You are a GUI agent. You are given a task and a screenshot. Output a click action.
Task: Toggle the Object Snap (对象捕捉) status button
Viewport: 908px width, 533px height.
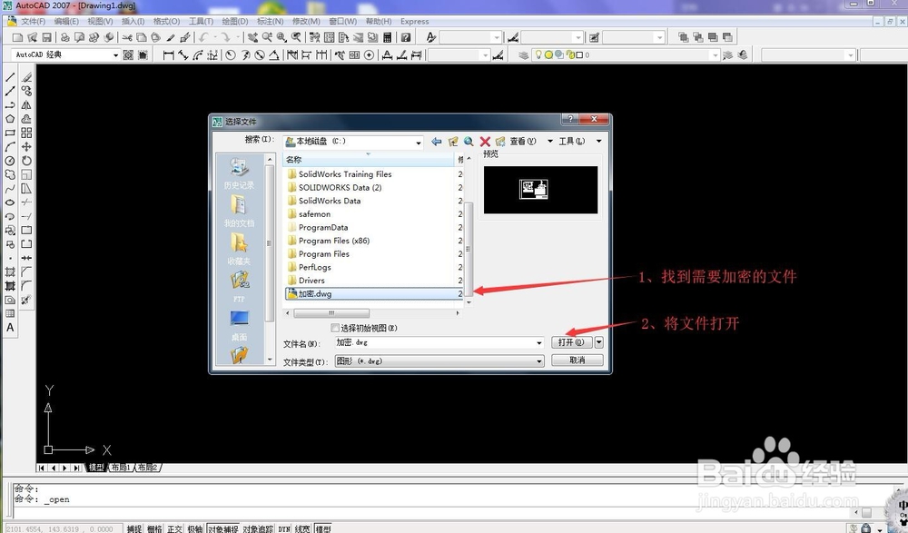(x=223, y=528)
